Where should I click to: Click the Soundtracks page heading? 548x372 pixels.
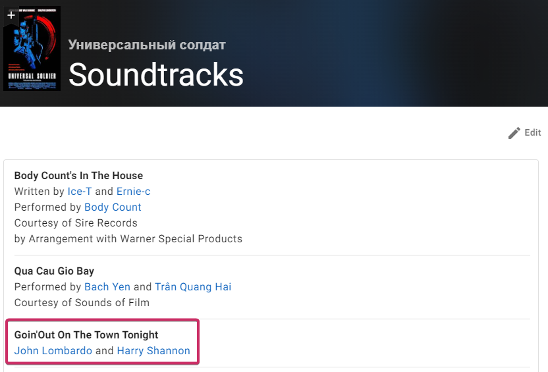[x=156, y=75]
